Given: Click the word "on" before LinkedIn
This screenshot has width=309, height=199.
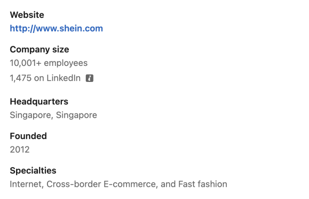Looking at the screenshot, I should 39,78.
